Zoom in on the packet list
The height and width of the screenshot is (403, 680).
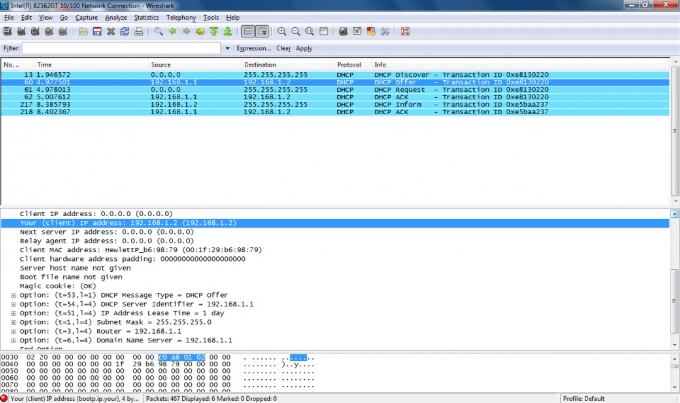pos(282,31)
